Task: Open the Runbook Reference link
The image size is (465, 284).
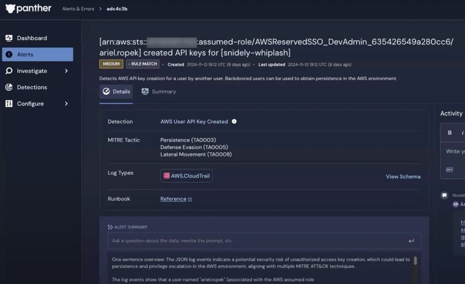Action: [173, 199]
